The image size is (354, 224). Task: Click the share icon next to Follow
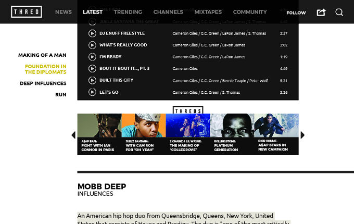321,12
